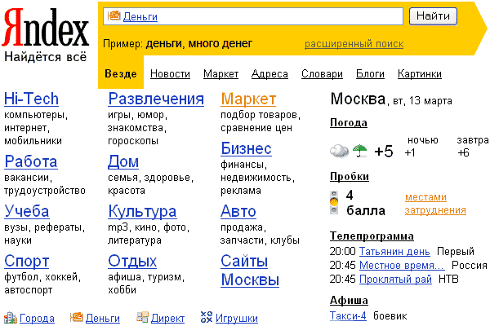Open the Дом category
This screenshot has width=490, height=326.
[123, 161]
